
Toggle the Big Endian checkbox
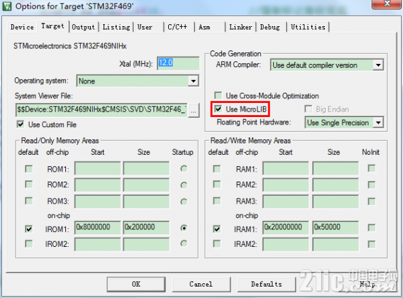(308, 109)
